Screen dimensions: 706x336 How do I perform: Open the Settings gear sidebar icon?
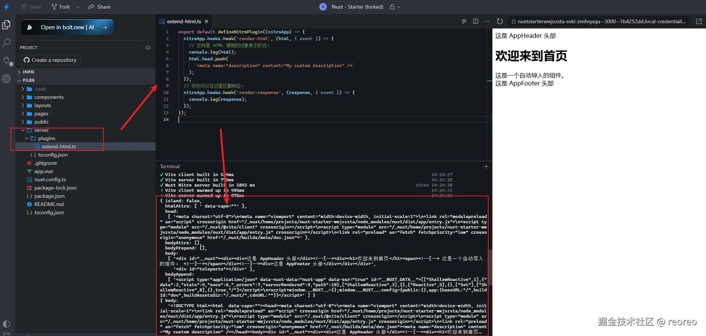(x=6, y=79)
